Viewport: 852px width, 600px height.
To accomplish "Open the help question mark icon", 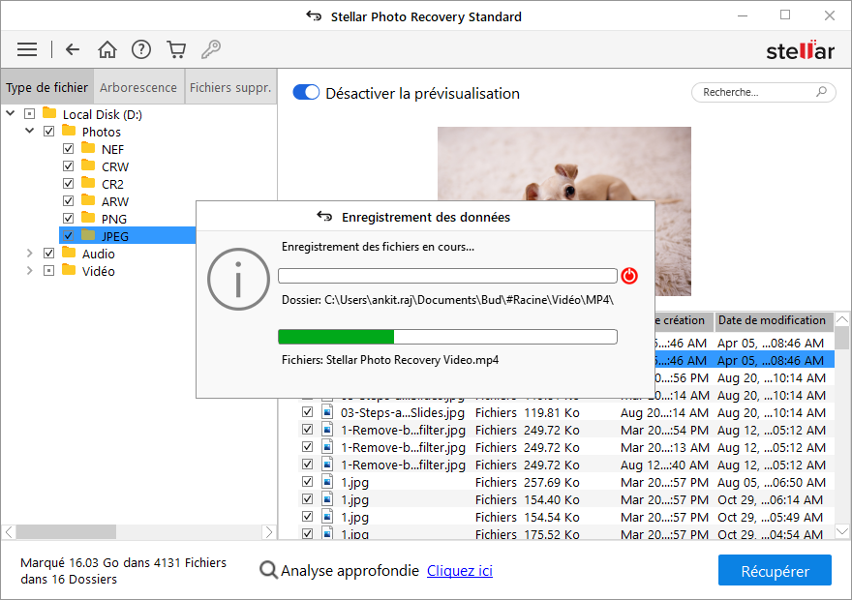I will [141, 49].
